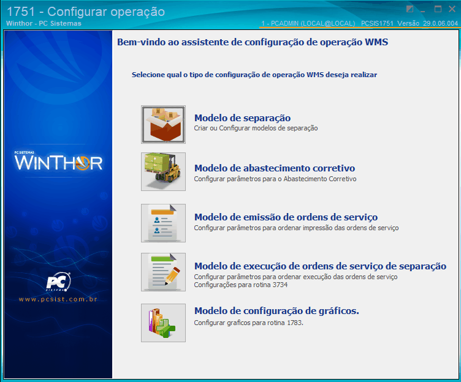Close the Configurar operação window
Screen dimensions: 461x382
pos(452,9)
